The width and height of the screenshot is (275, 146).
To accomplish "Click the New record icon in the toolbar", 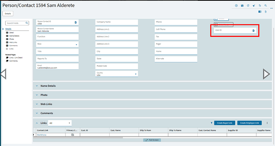I will coord(236,6).
